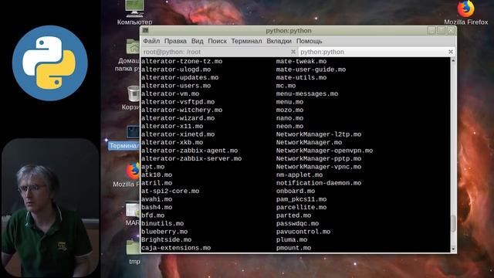This screenshot has height=278, width=494.
Task: Close the python:python tab
Action: (x=451, y=52)
